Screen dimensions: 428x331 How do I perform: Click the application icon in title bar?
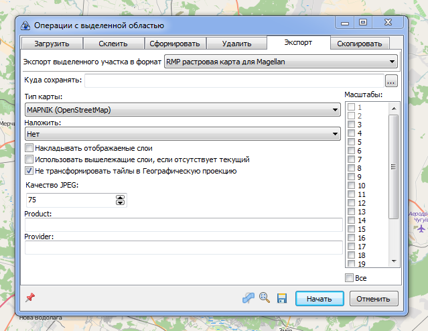25,25
